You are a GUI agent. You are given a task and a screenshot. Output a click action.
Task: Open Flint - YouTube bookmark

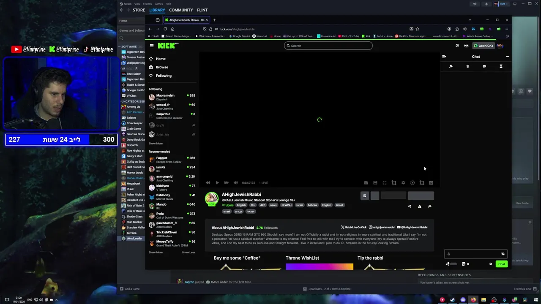(x=348, y=36)
